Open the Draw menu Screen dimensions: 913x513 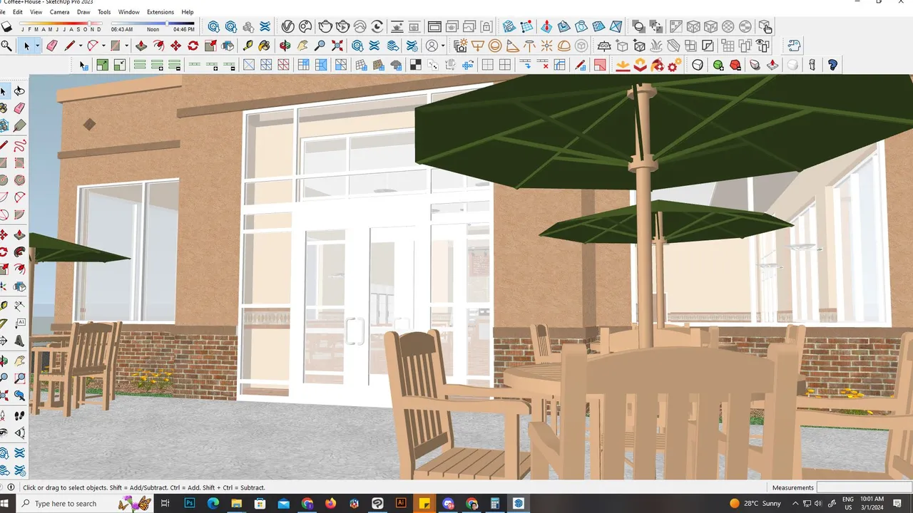[x=83, y=12]
